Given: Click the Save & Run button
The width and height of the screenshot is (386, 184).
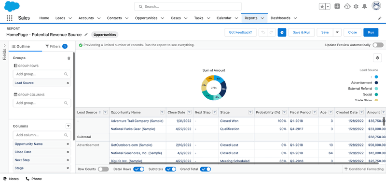Looking at the screenshot, I should pyautogui.click(x=301, y=32).
